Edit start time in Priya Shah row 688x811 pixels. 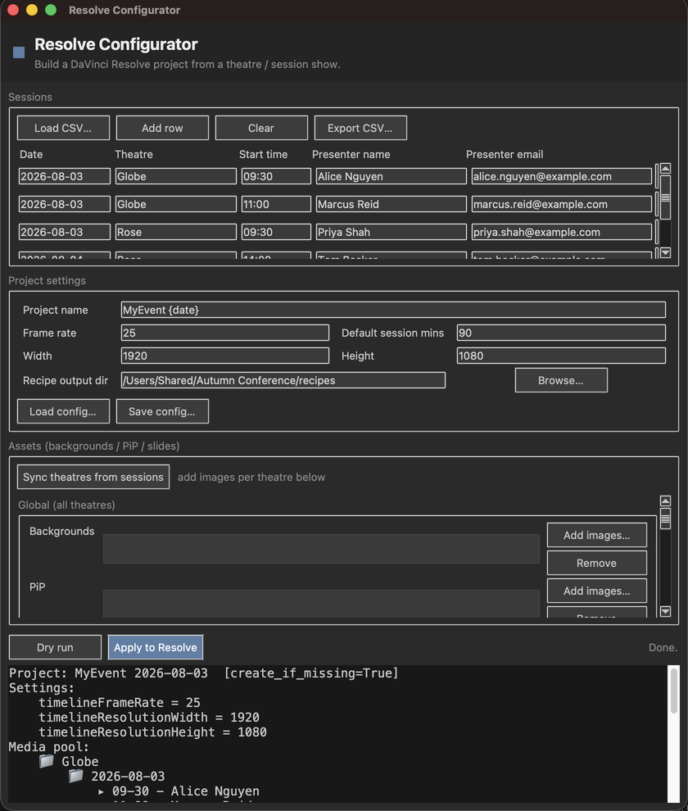[276, 232]
